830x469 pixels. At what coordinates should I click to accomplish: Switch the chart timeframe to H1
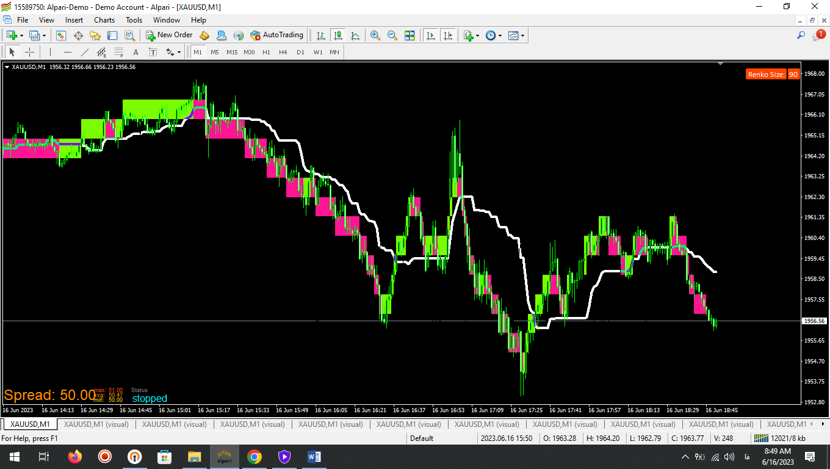266,52
